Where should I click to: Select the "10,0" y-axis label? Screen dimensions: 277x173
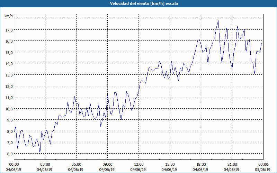[x=9, y=109]
